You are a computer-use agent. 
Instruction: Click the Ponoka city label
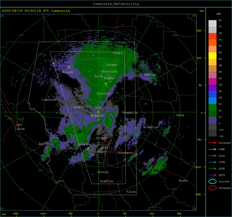point(118,53)
